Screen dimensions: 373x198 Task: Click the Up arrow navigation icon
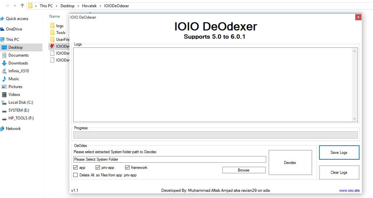tap(22, 6)
